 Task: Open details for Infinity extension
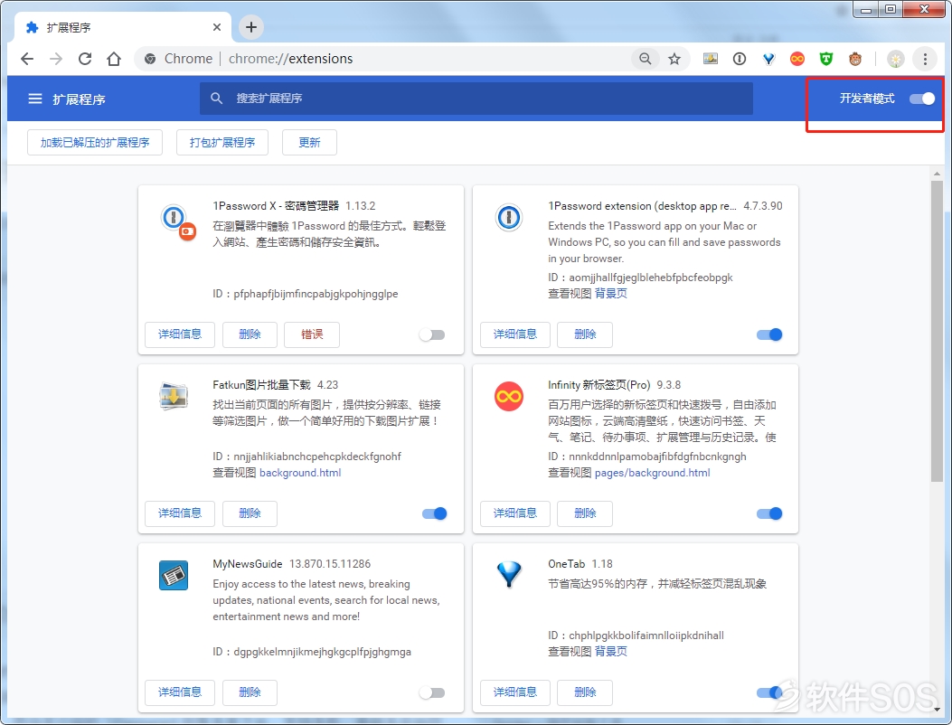(x=514, y=513)
